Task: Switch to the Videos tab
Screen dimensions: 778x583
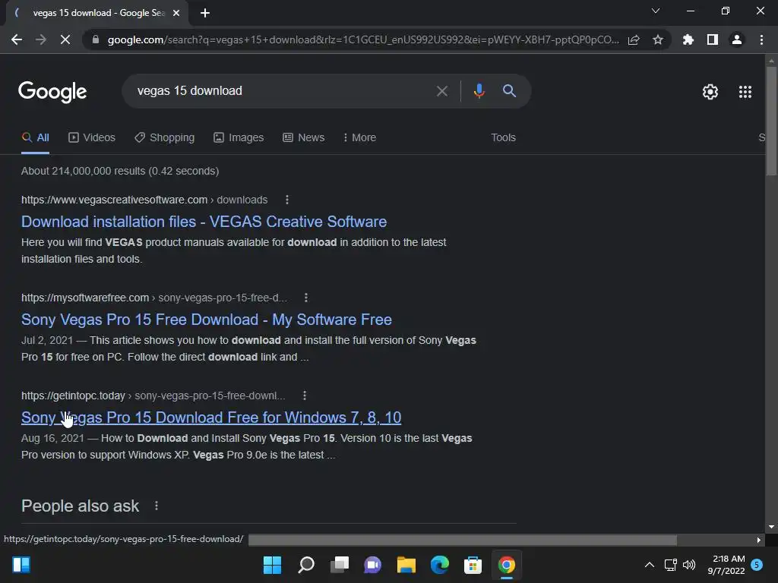Action: (92, 137)
